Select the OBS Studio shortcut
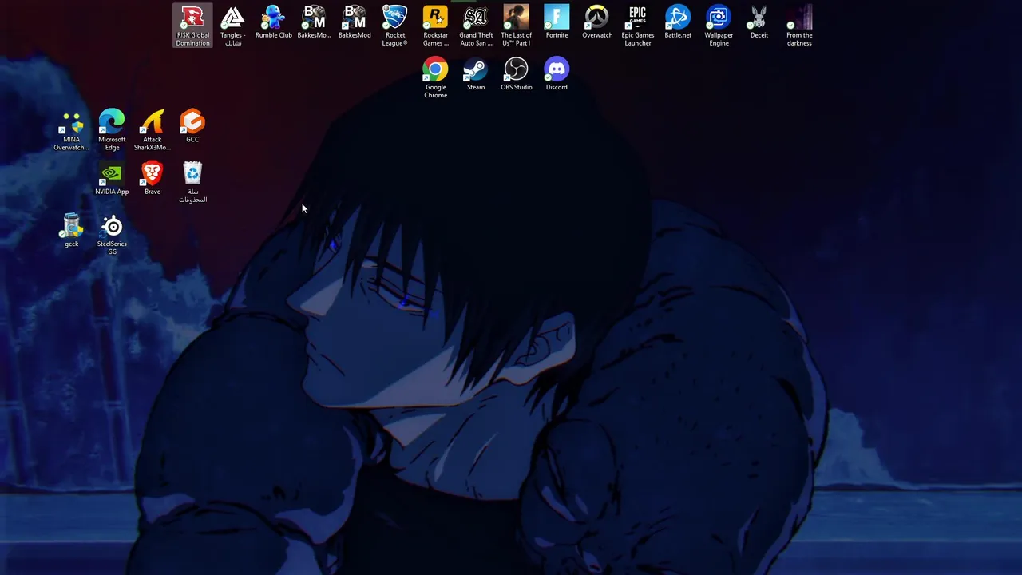 [516, 74]
